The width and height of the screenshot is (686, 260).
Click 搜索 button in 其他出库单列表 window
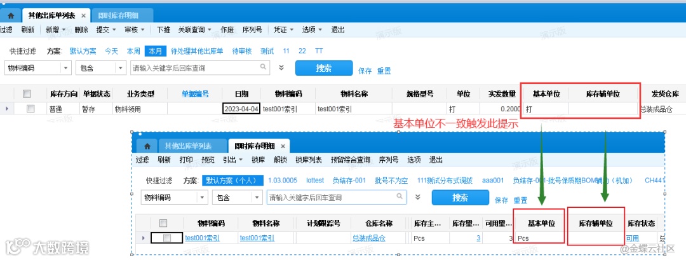tap(324, 68)
